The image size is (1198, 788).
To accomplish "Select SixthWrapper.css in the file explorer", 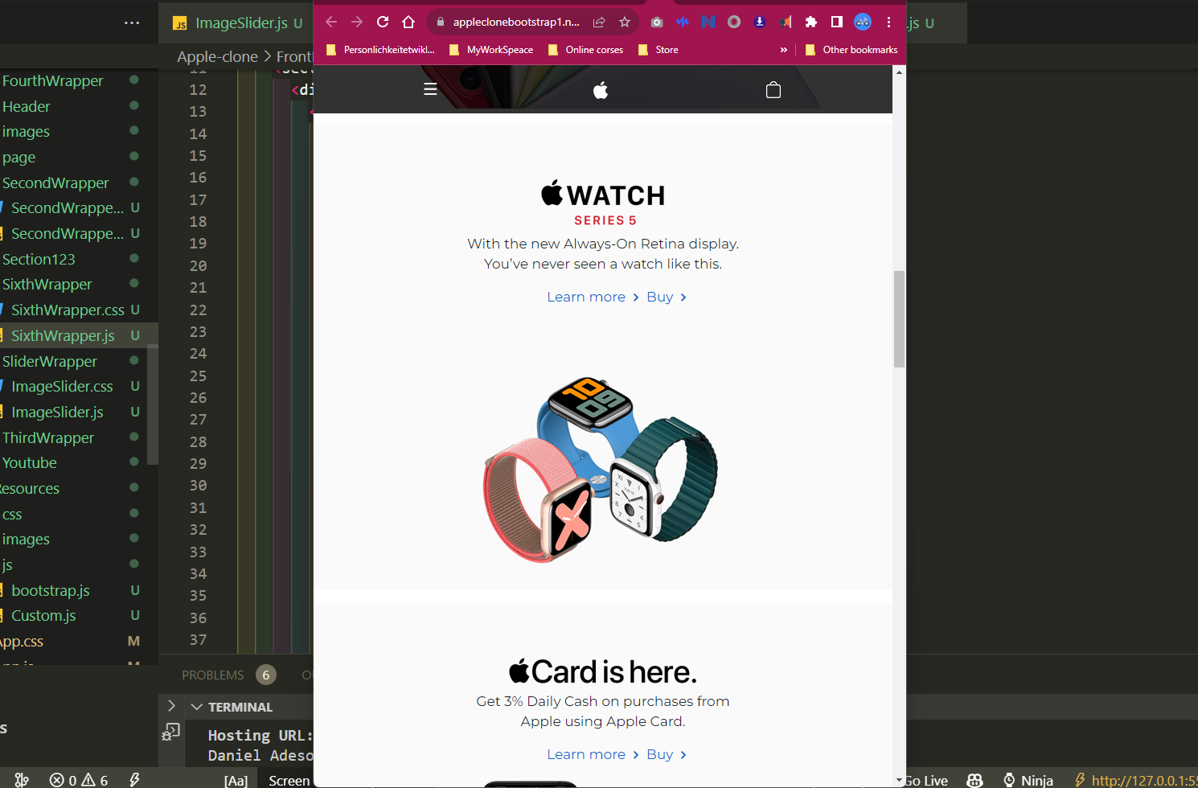I will pos(68,310).
